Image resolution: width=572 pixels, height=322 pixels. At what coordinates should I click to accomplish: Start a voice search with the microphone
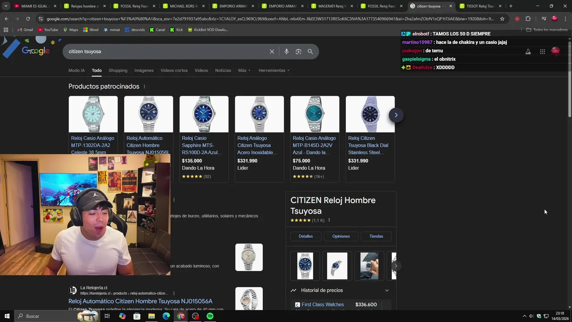pos(286,51)
